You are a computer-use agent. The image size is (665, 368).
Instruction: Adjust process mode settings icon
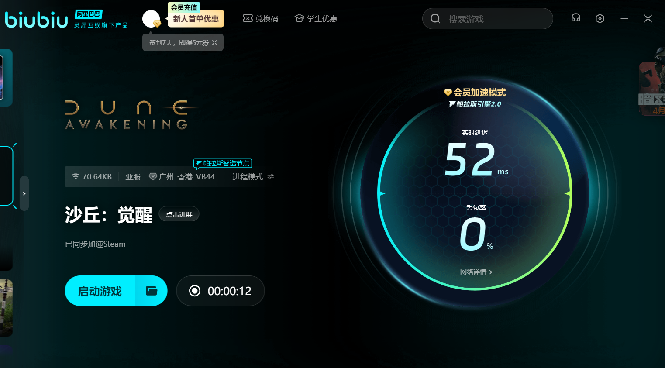(271, 177)
